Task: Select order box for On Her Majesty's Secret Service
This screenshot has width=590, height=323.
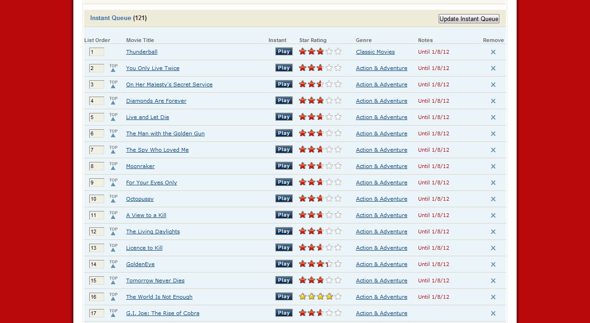Action: [x=96, y=84]
